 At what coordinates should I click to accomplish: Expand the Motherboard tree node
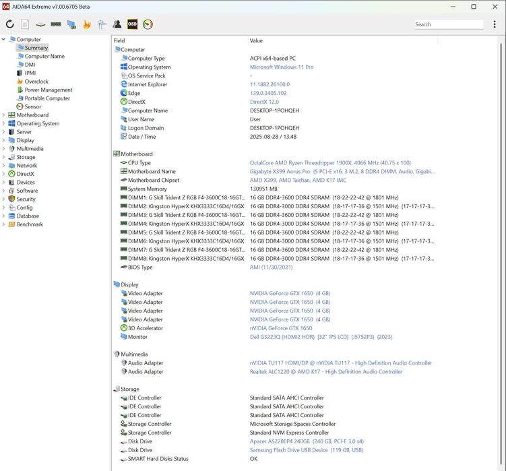[x=3, y=115]
